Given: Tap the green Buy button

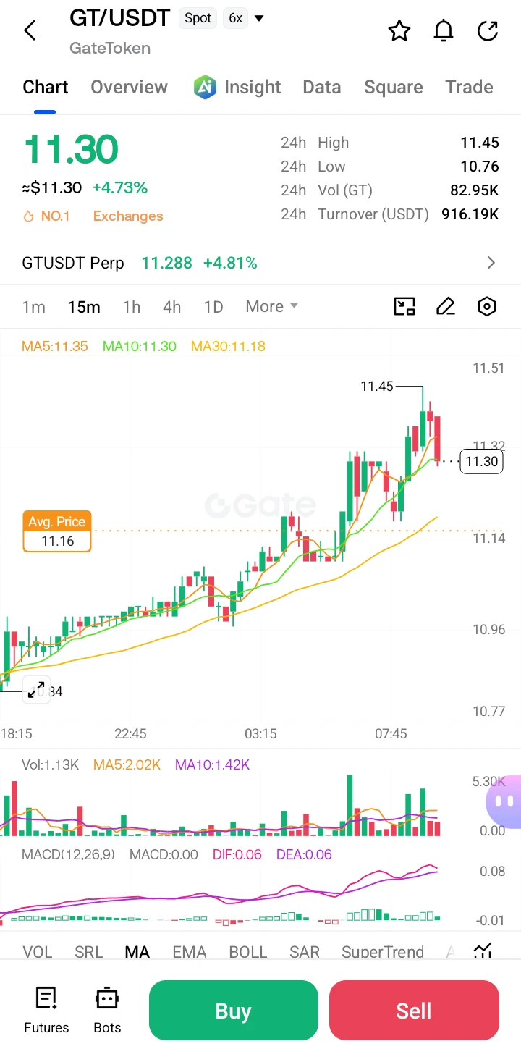Looking at the screenshot, I should point(233,1010).
